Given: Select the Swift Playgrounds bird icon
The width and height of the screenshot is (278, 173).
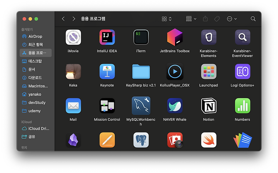Looking at the screenshot, I should point(209,140).
